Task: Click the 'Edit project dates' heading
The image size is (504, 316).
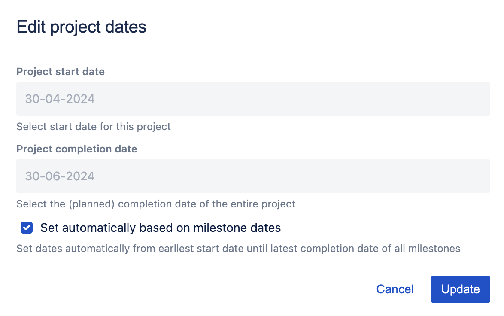Action: 81,27
